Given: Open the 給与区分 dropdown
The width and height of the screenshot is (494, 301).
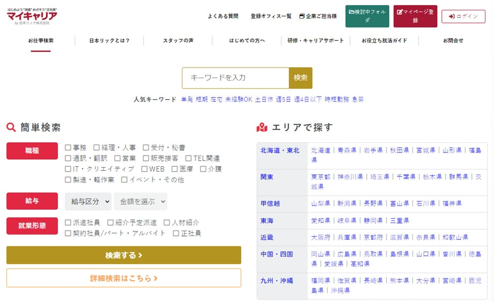Looking at the screenshot, I should point(88,202).
